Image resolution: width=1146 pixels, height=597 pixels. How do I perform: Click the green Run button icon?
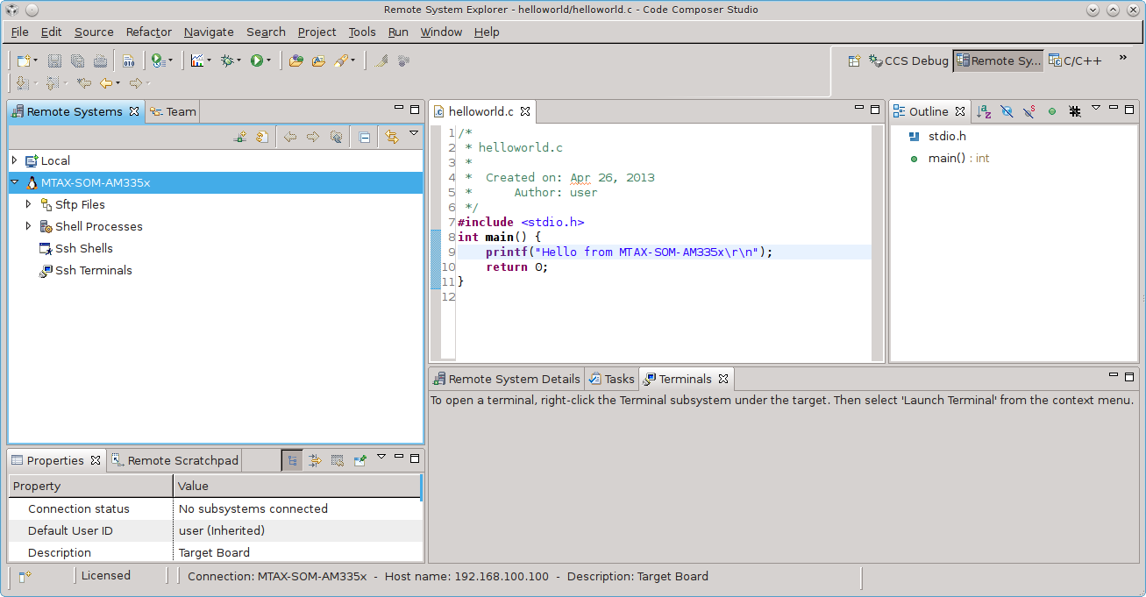click(257, 60)
